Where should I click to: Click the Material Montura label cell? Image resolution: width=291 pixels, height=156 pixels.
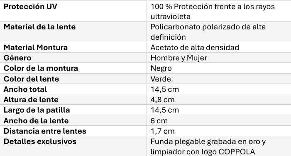pyautogui.click(x=73, y=47)
